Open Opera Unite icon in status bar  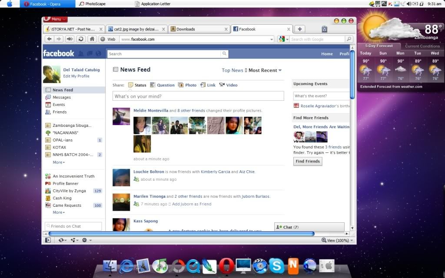click(73, 240)
